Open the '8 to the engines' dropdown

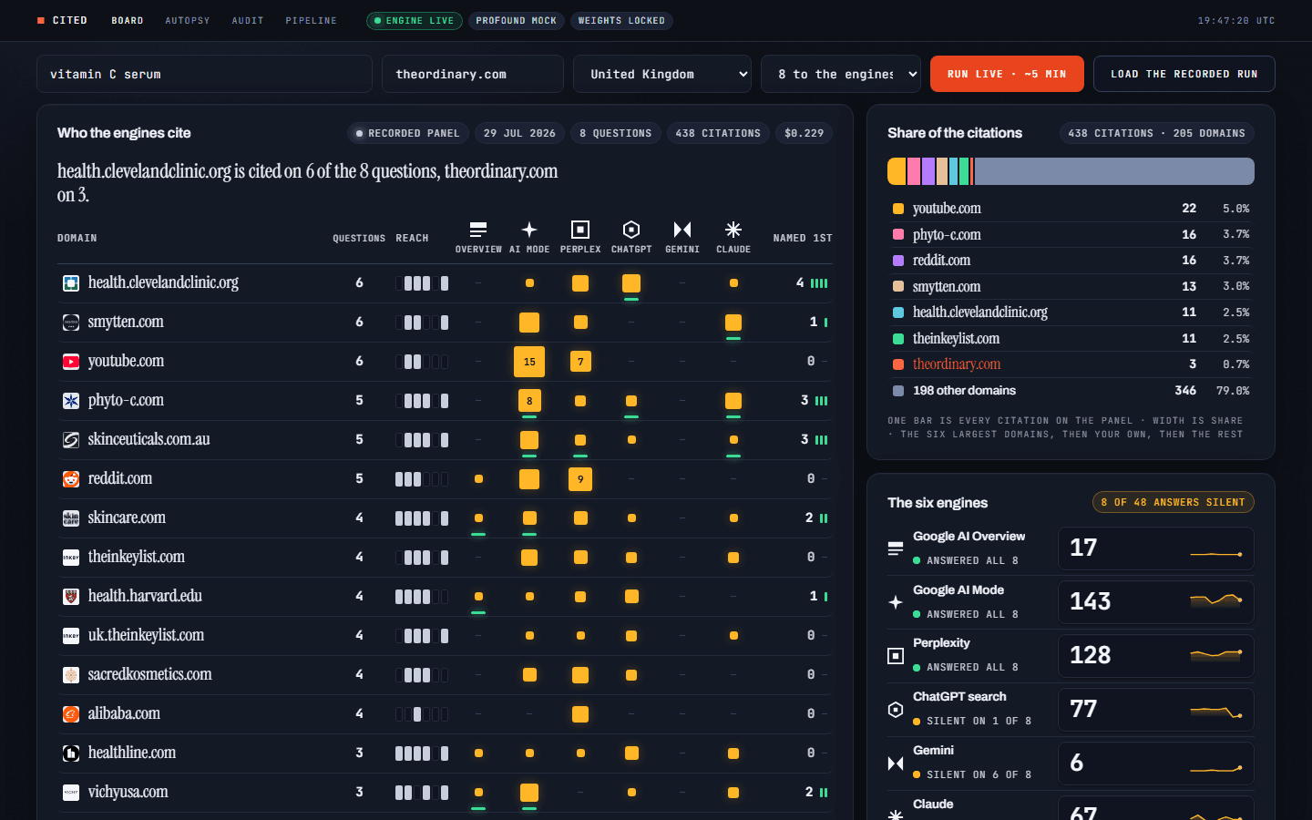pyautogui.click(x=841, y=74)
